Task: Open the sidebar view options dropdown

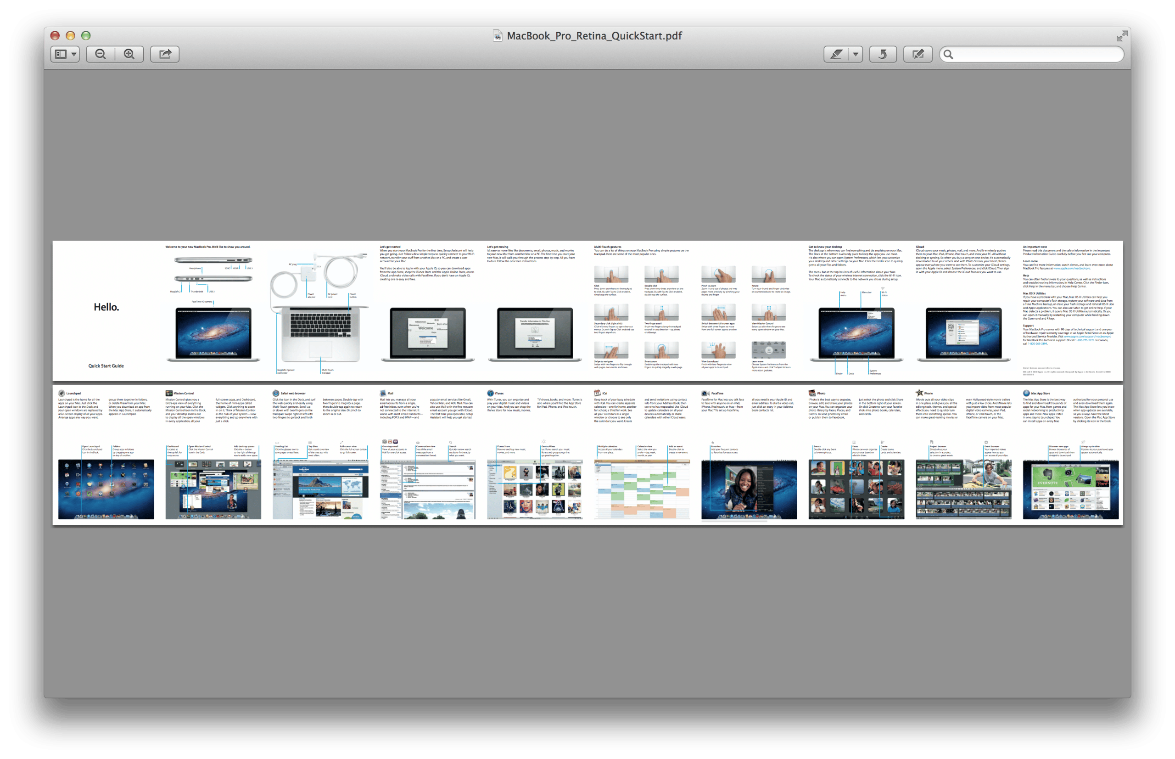Action: click(x=65, y=54)
